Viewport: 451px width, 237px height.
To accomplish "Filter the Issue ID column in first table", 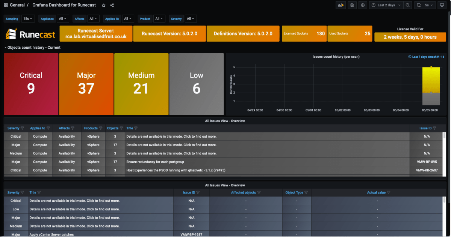I will tap(434, 128).
